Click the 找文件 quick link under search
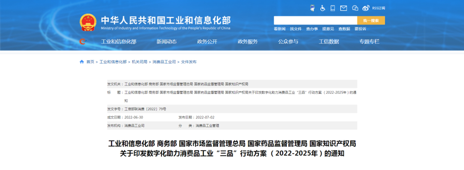 (x=296, y=29)
